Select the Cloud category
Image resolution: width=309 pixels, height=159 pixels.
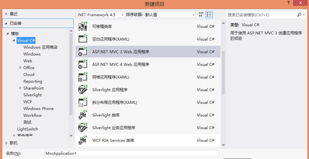point(29,74)
